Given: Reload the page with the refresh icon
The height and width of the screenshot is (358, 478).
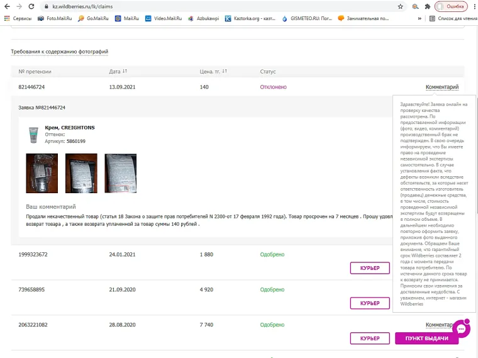Looking at the screenshot, I should (32, 6).
